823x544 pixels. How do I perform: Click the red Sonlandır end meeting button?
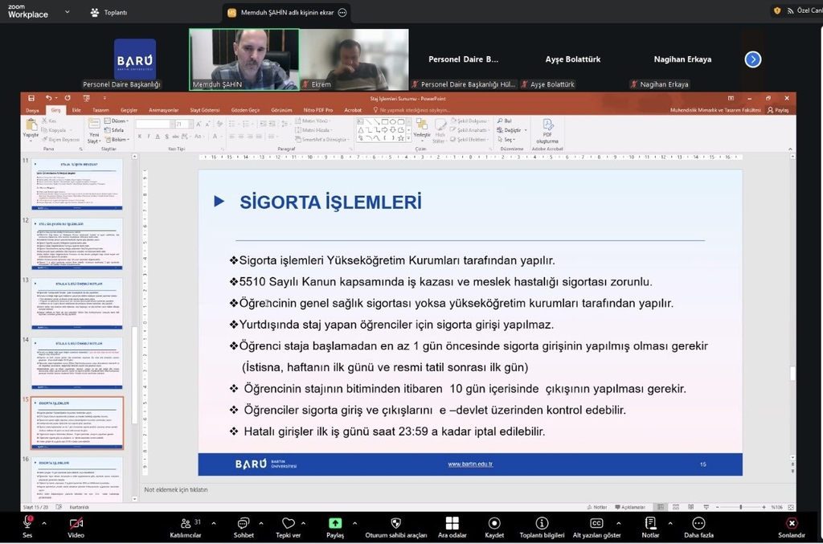coord(792,523)
